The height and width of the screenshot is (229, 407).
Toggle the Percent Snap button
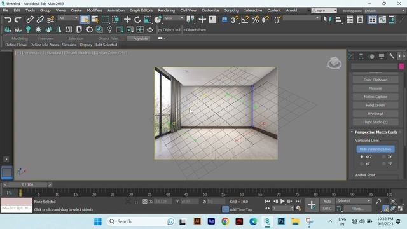(255, 20)
